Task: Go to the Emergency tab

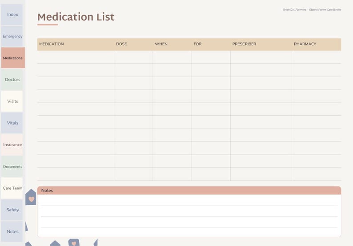Action: tap(12, 36)
